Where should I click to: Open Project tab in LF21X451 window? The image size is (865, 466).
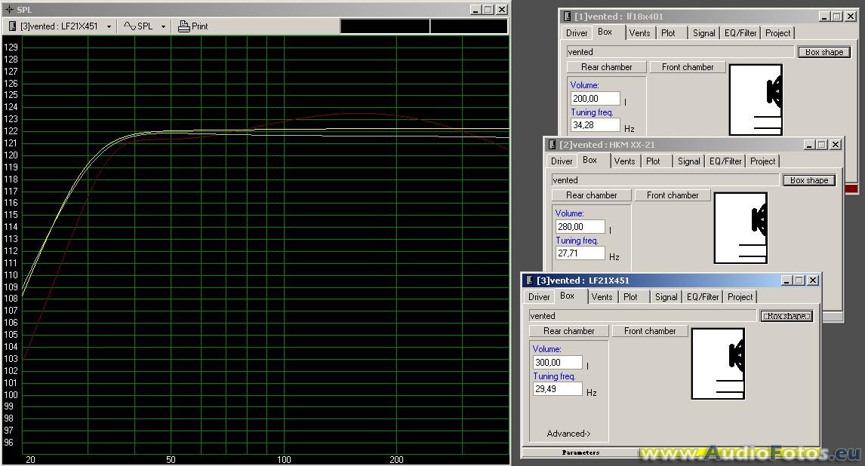coord(740,297)
